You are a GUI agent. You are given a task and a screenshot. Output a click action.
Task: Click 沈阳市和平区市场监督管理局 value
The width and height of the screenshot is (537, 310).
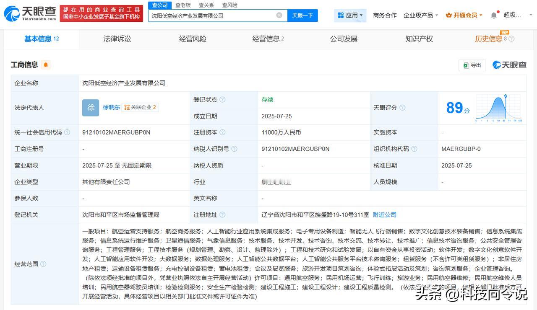121,215
